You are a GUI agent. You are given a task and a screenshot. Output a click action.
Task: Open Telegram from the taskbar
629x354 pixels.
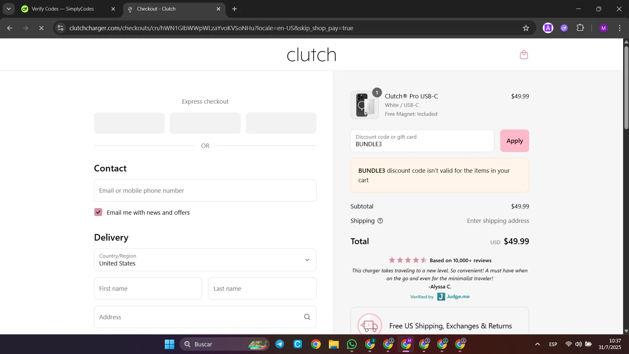(280, 344)
